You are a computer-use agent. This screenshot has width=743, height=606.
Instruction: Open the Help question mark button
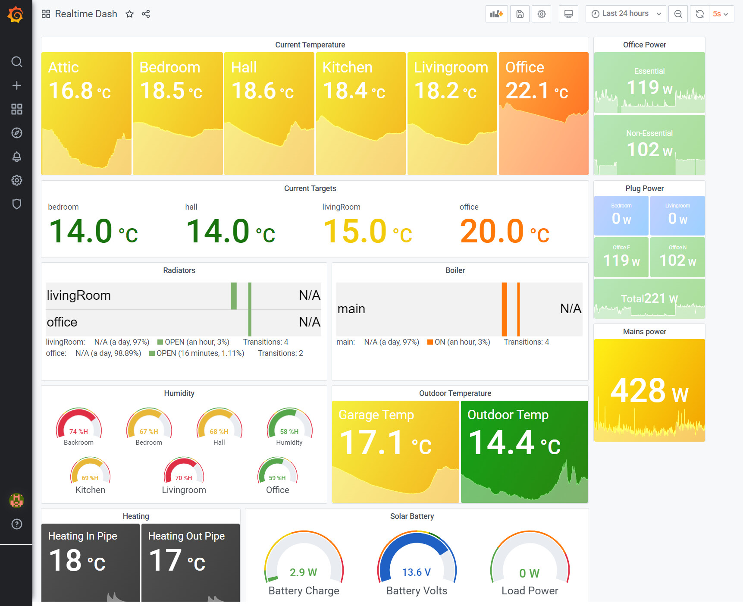(16, 524)
